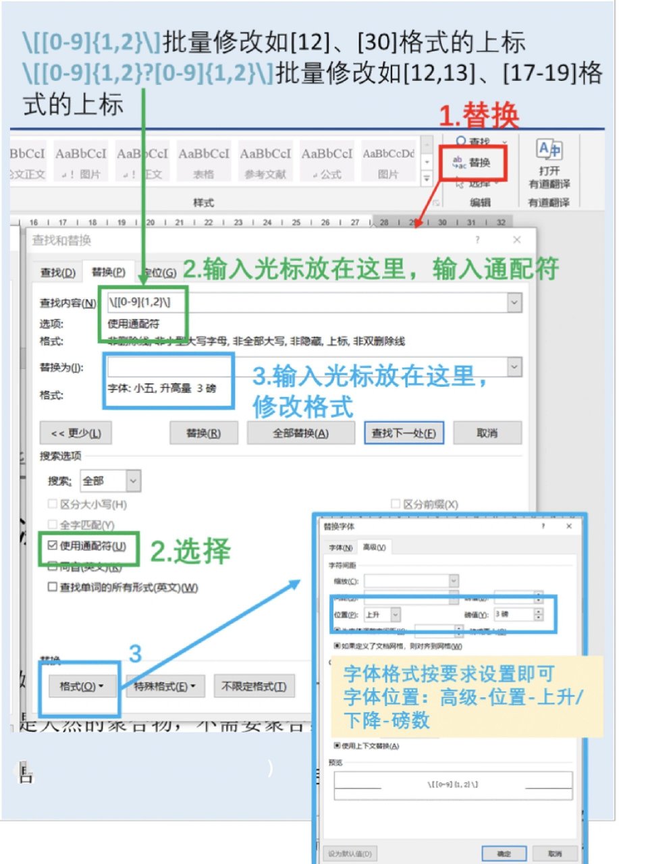Click the format text 字体: 小五, 升高量 3 磅
The image size is (648, 864).
click(x=162, y=389)
